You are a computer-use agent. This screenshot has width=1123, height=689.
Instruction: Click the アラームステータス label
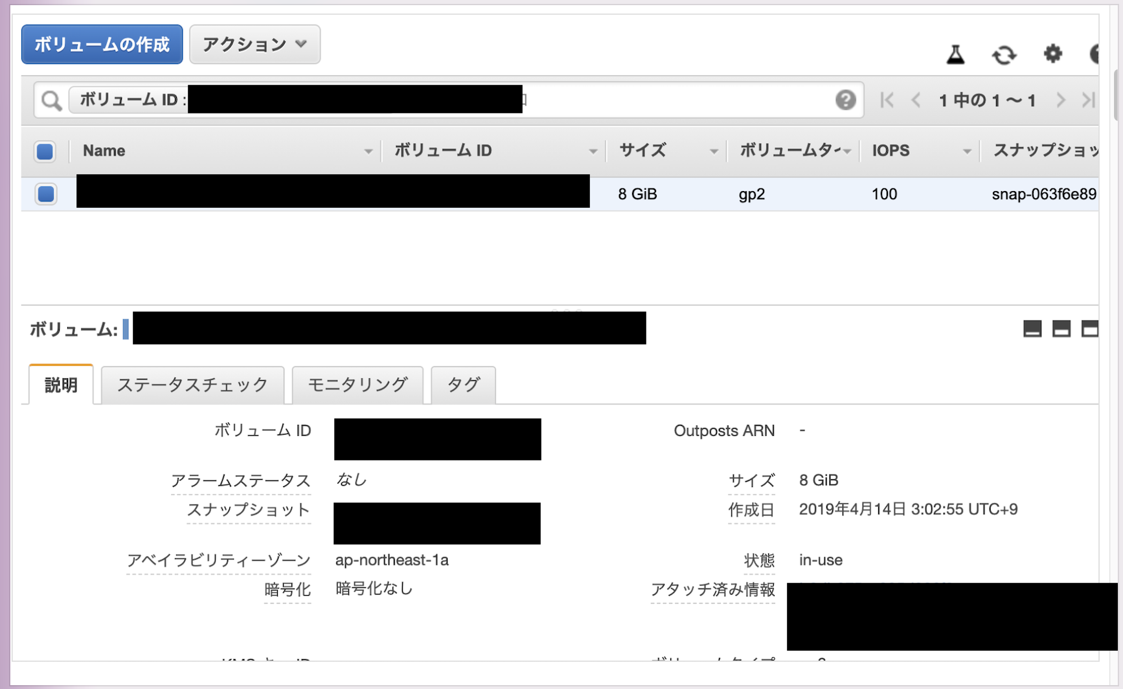[240, 480]
